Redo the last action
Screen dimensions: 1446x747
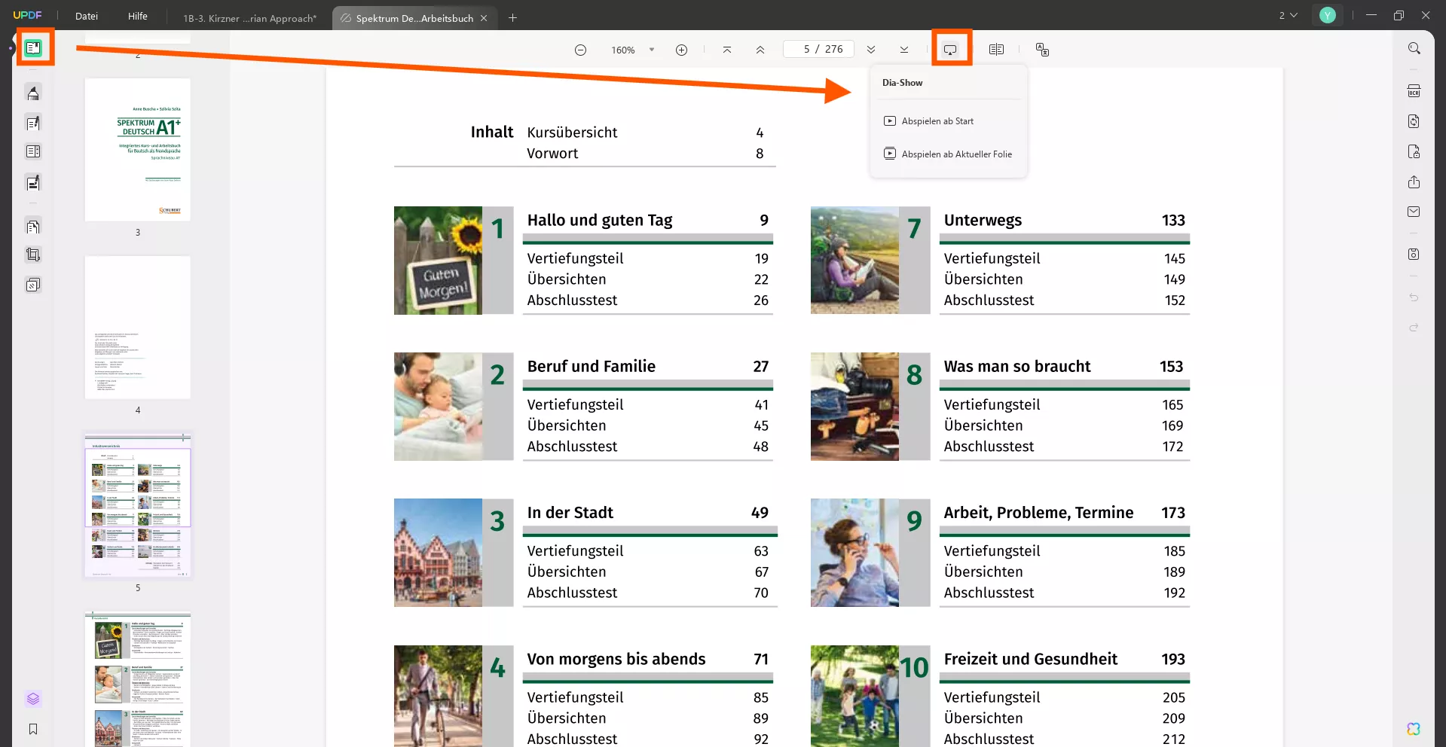tap(1414, 328)
